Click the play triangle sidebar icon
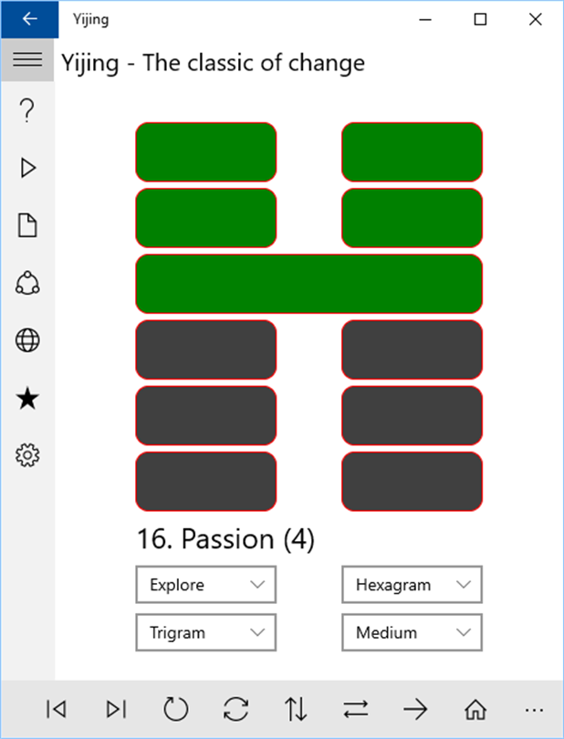The image size is (564, 739). (27, 168)
